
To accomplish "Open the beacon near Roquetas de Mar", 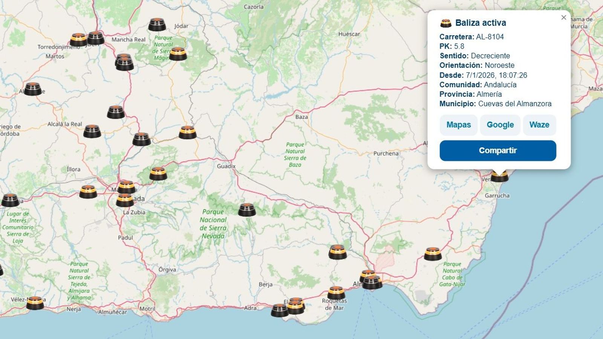I will pos(335,292).
